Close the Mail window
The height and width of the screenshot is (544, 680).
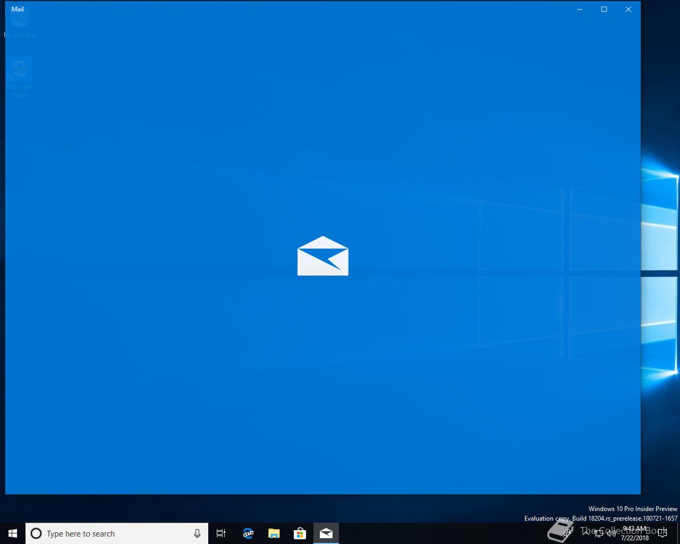click(x=628, y=9)
